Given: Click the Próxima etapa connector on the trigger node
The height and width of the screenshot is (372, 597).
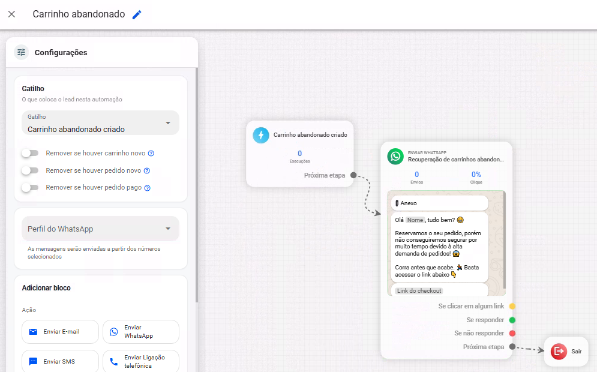Looking at the screenshot, I should pos(353,175).
